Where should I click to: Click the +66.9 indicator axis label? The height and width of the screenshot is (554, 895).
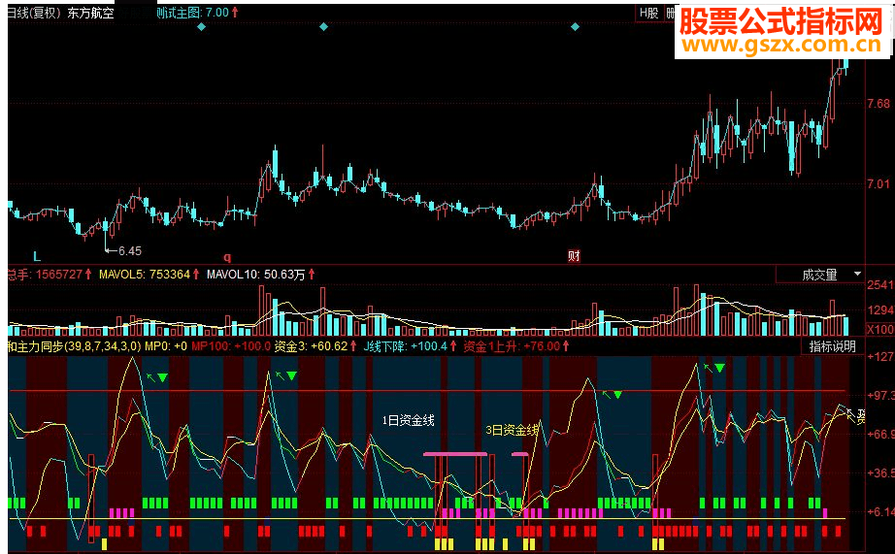tap(880, 435)
